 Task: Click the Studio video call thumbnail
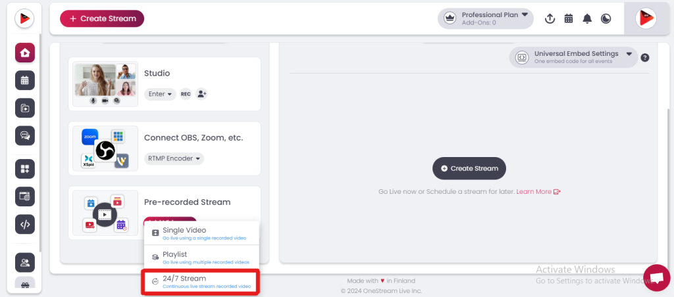point(105,84)
